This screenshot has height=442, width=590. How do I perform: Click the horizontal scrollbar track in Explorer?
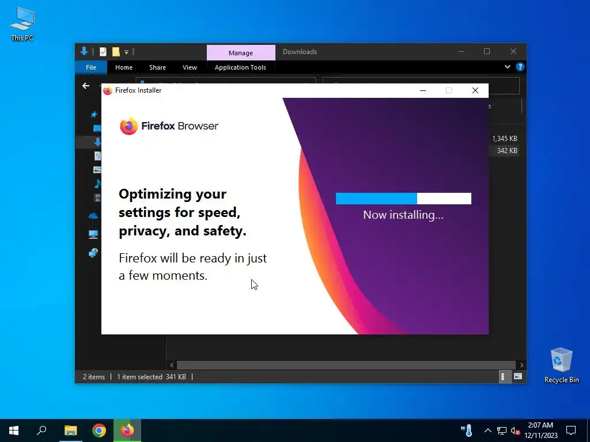[x=346, y=365]
